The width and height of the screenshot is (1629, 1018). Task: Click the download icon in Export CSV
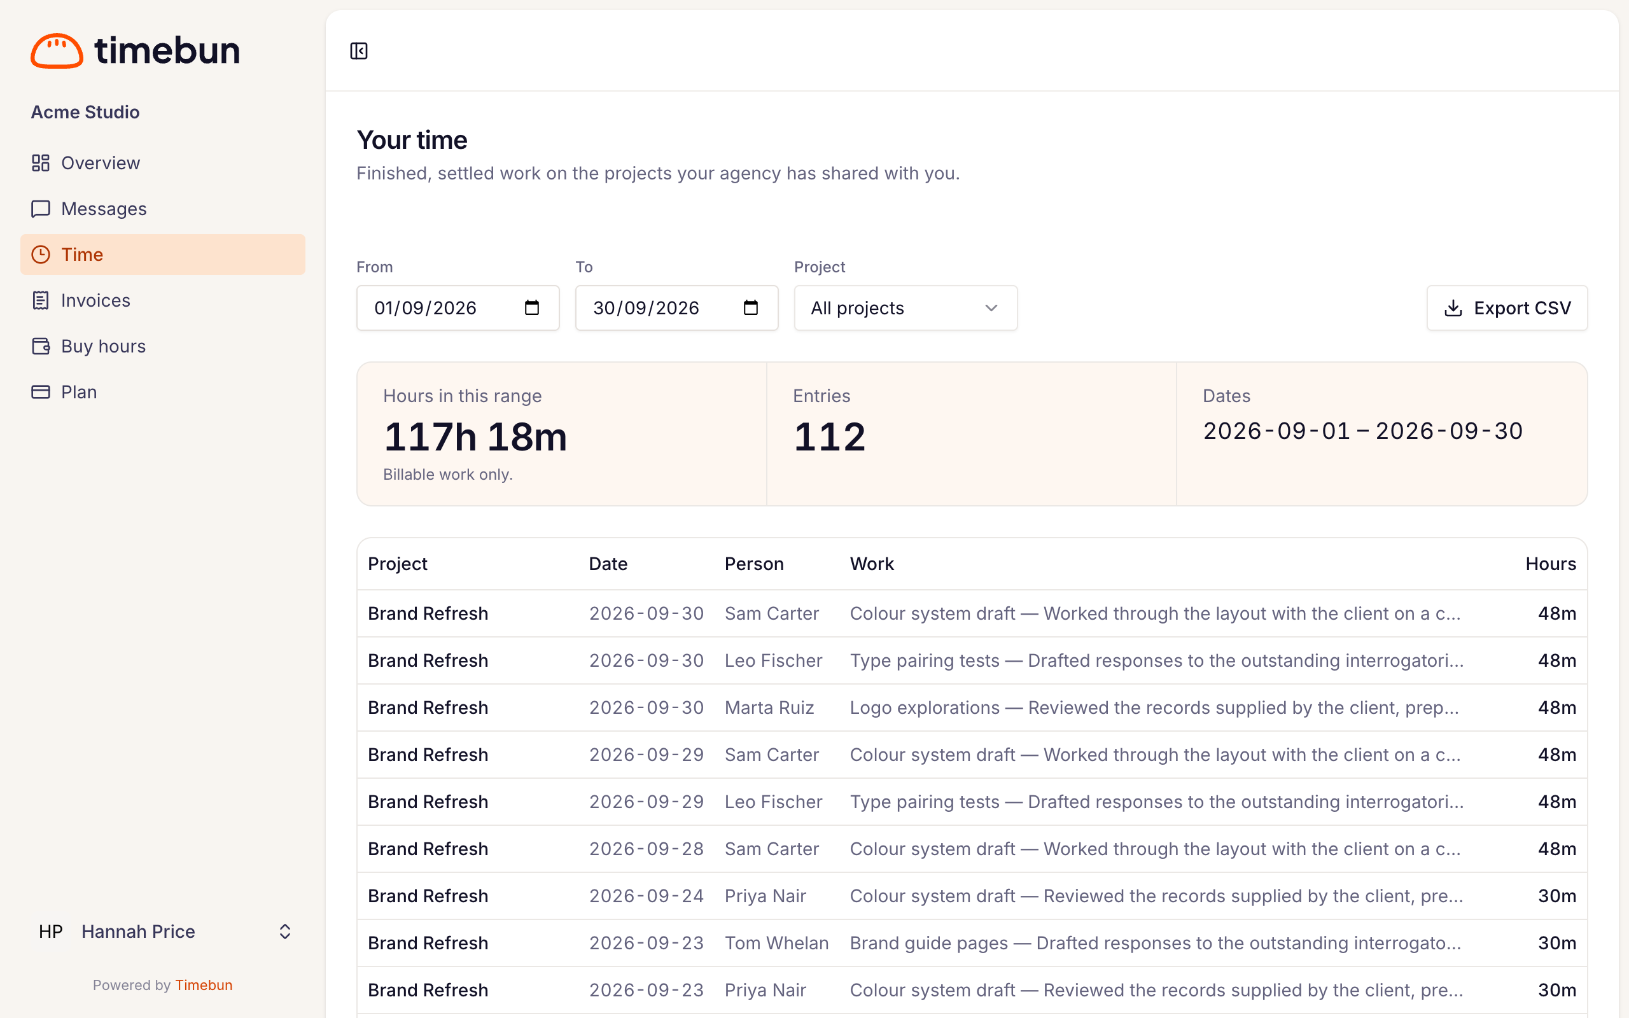click(x=1453, y=308)
